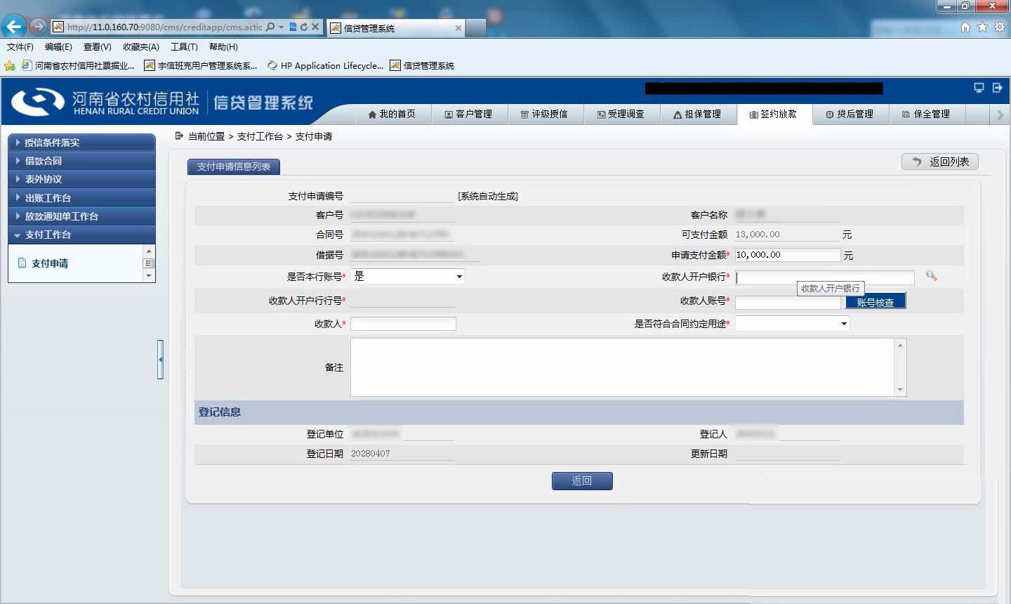Click the 账号核查 button
The height and width of the screenshot is (604, 1011).
click(x=875, y=302)
